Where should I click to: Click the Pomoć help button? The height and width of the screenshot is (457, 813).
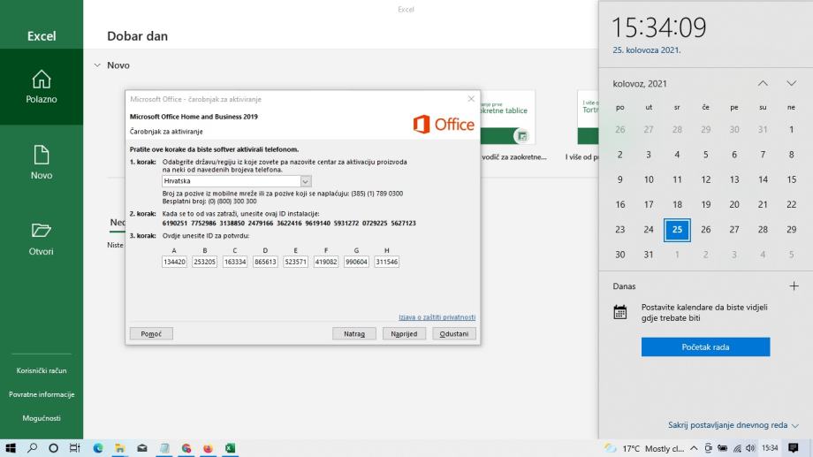151,333
